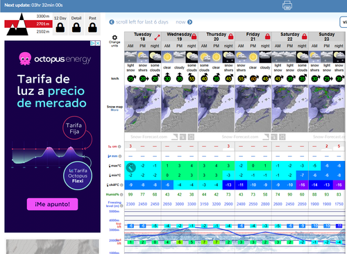Select the 2701m mid elevation

43,24
